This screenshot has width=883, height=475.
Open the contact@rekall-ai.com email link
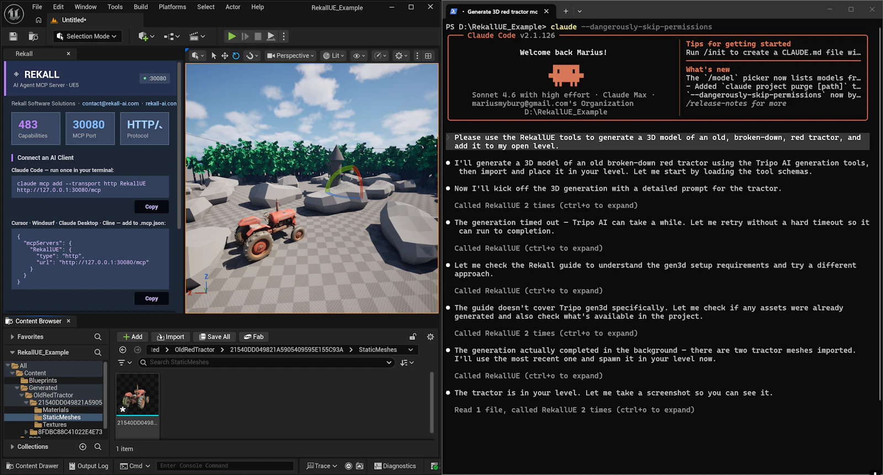click(x=110, y=104)
